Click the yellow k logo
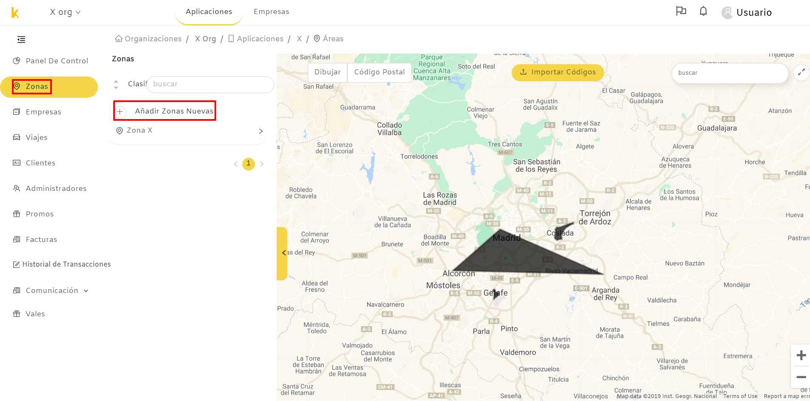Screen dimensions: 810x401 pyautogui.click(x=15, y=12)
